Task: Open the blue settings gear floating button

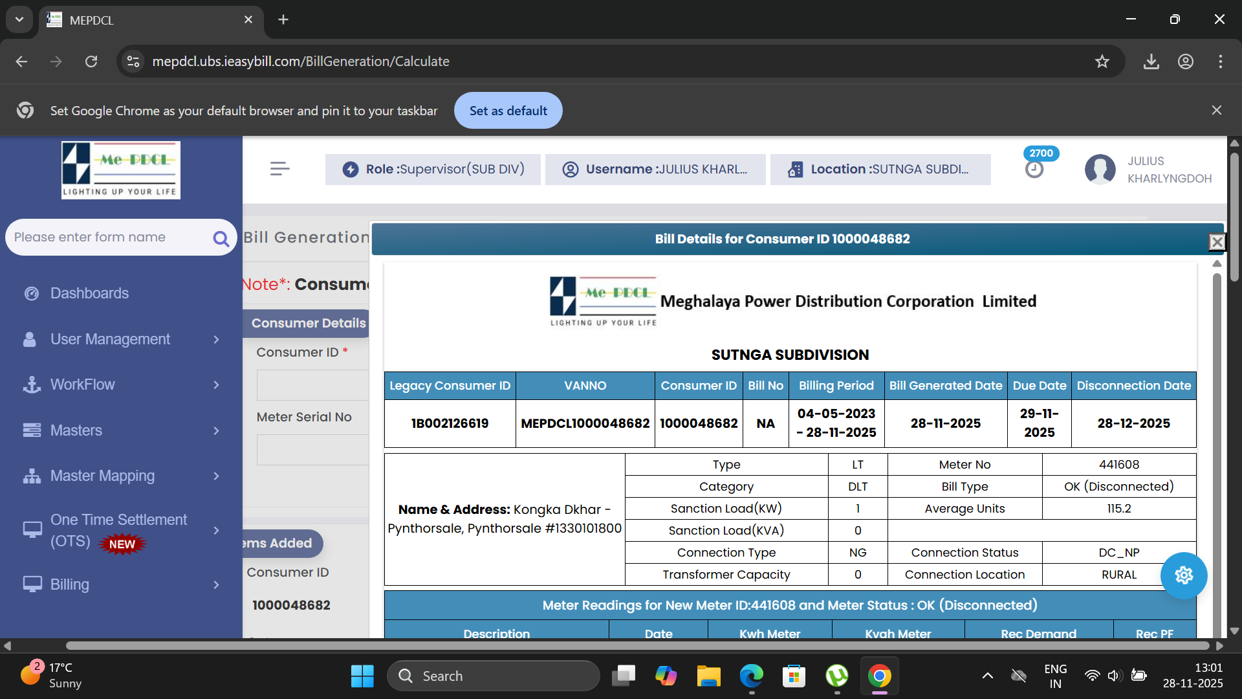Action: (1183, 575)
